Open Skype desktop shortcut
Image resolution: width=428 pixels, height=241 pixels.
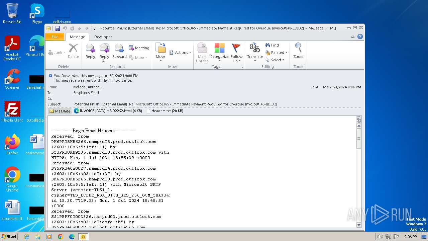pos(37,13)
